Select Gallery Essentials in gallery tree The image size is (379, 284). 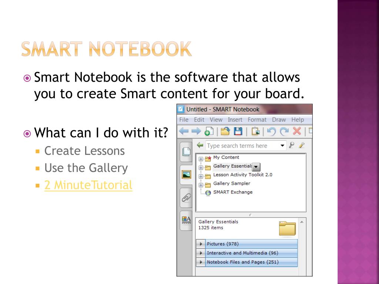pos(232,166)
